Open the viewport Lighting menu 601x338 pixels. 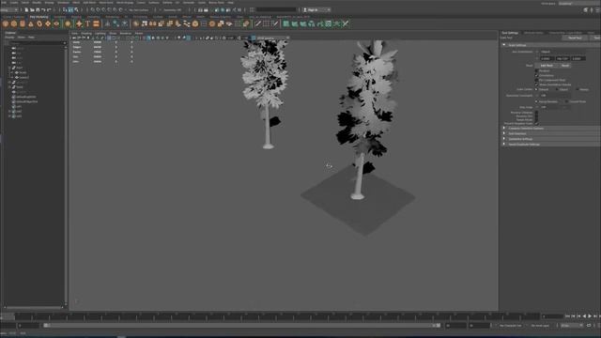(100, 34)
